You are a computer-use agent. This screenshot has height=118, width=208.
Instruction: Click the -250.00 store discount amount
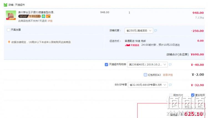[197, 31]
